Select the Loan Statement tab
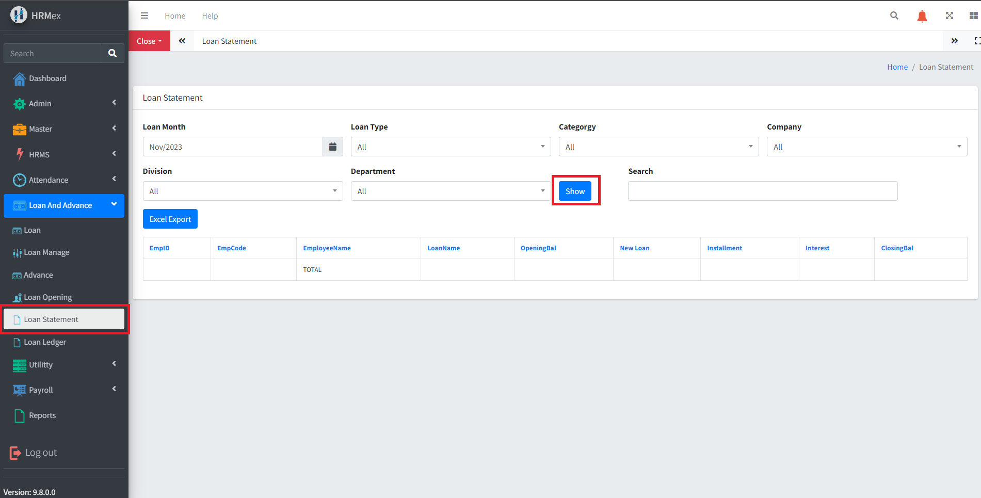The height and width of the screenshot is (498, 981). pos(229,41)
